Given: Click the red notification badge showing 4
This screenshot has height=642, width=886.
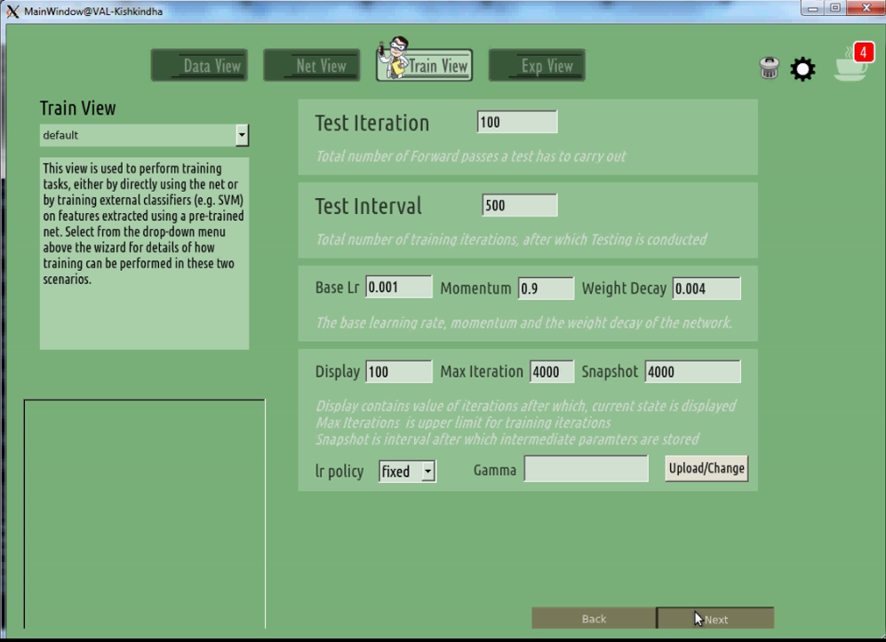Looking at the screenshot, I should (864, 52).
